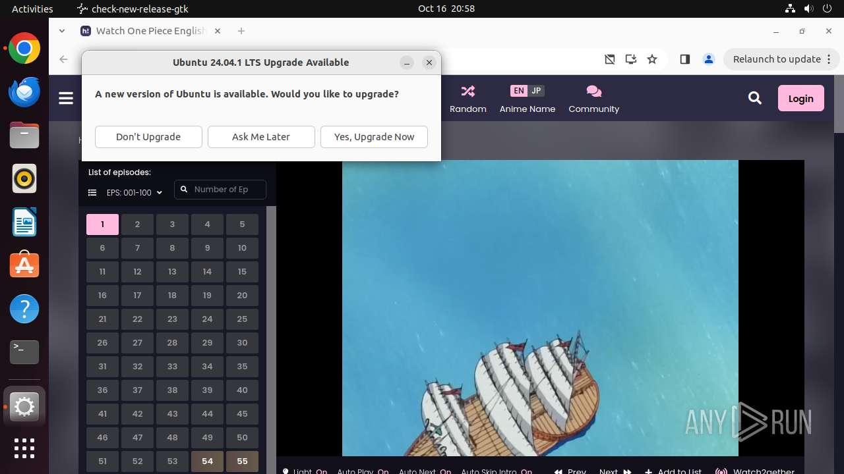Select episode 54

coord(207,461)
